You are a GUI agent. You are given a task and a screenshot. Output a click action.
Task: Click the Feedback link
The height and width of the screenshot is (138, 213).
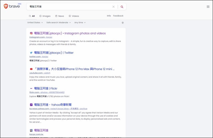pyautogui.click(x=118, y=16)
